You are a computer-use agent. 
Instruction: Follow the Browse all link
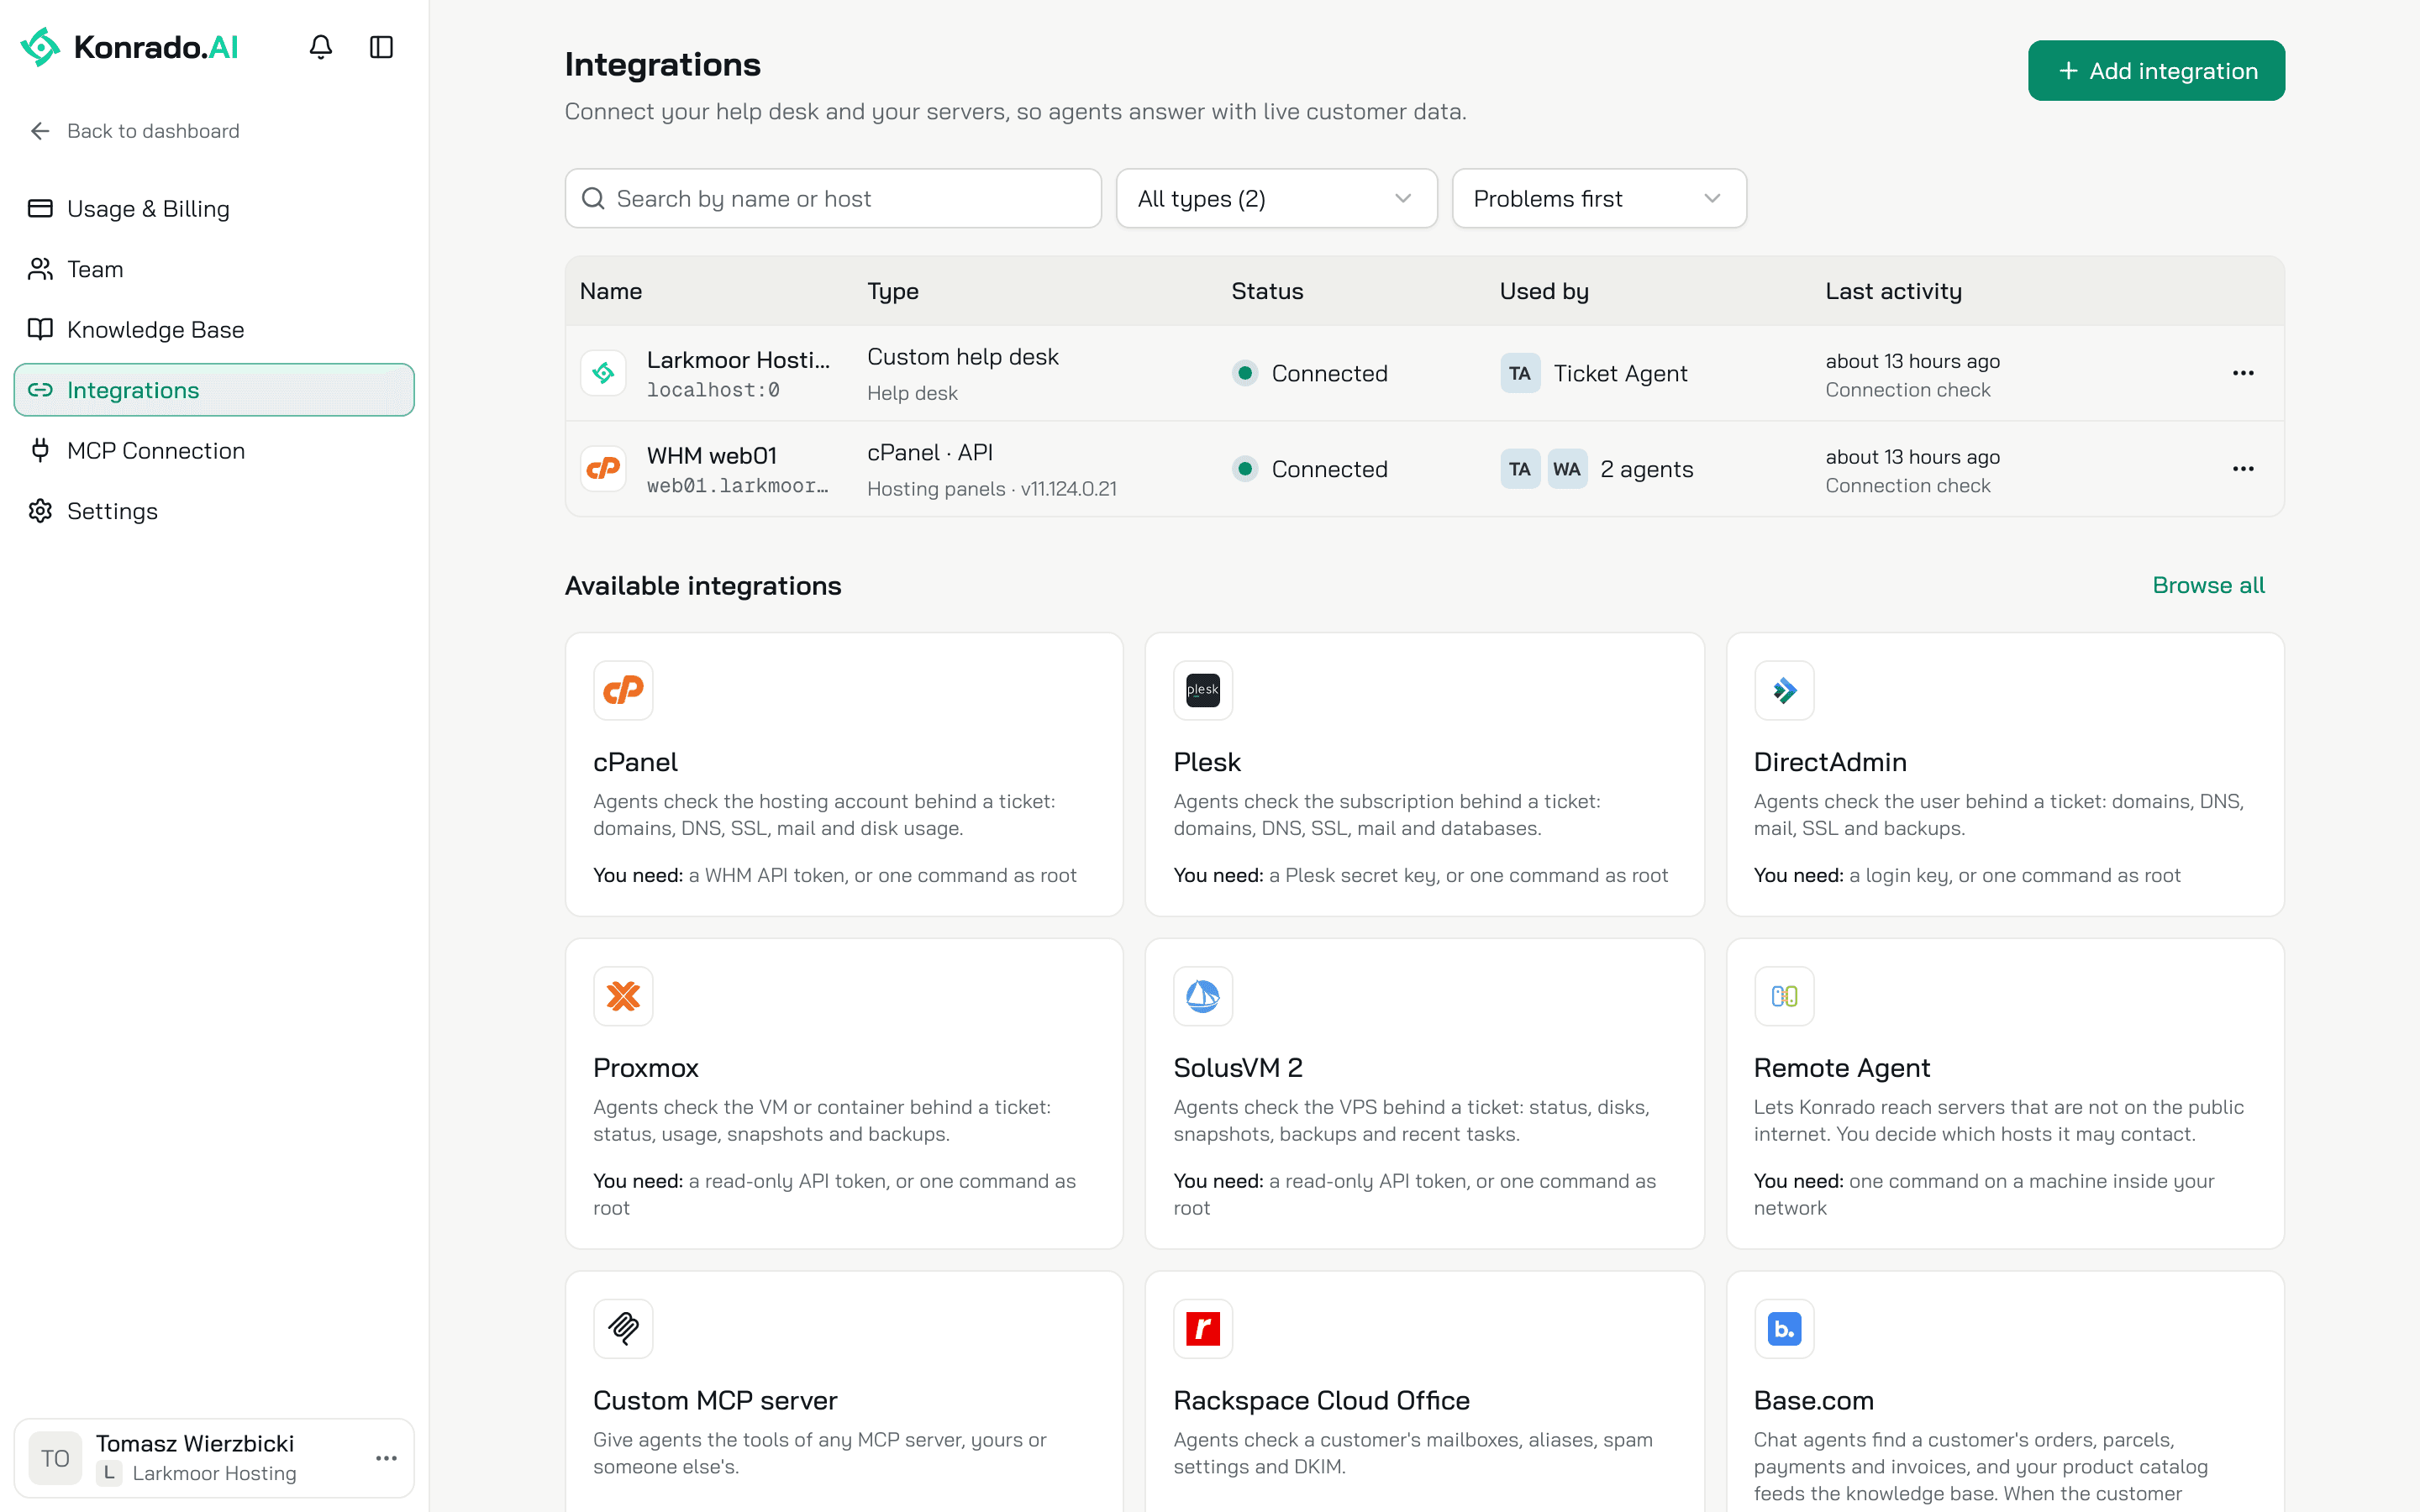click(2208, 585)
